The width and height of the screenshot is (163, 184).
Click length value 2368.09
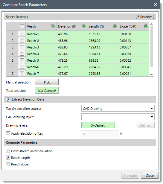pyautogui.click(x=95, y=41)
